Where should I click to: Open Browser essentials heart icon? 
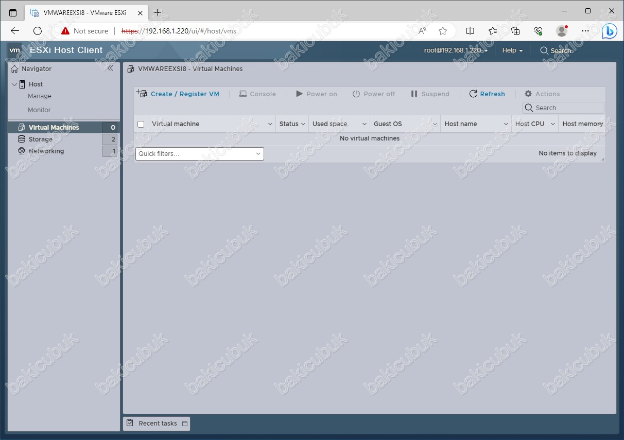(x=539, y=31)
